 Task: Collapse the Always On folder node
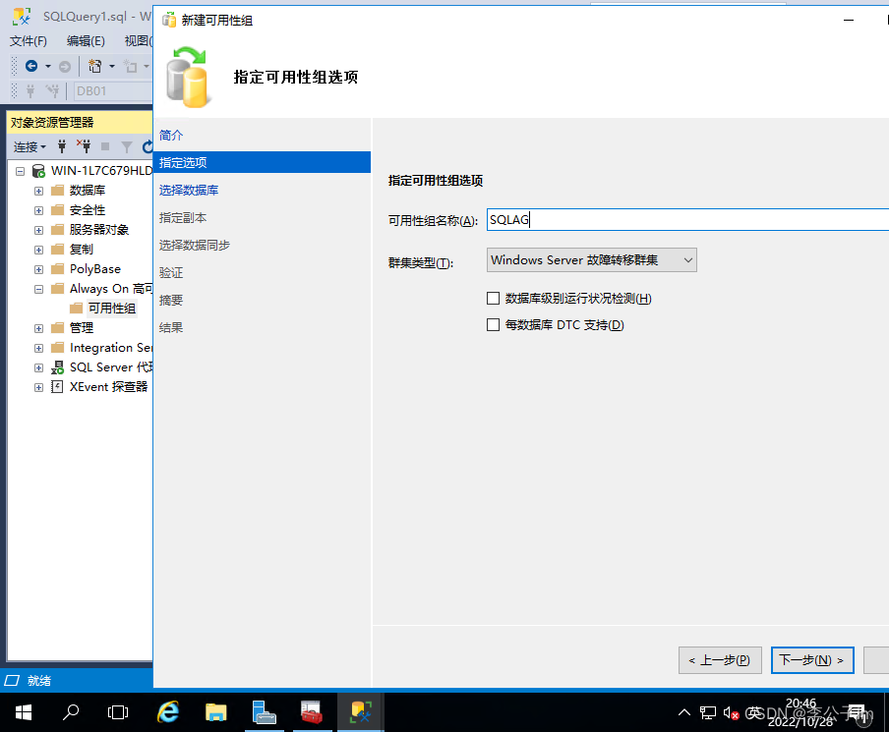[x=38, y=289]
